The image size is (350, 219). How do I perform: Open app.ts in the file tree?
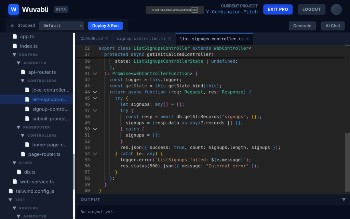27,36
